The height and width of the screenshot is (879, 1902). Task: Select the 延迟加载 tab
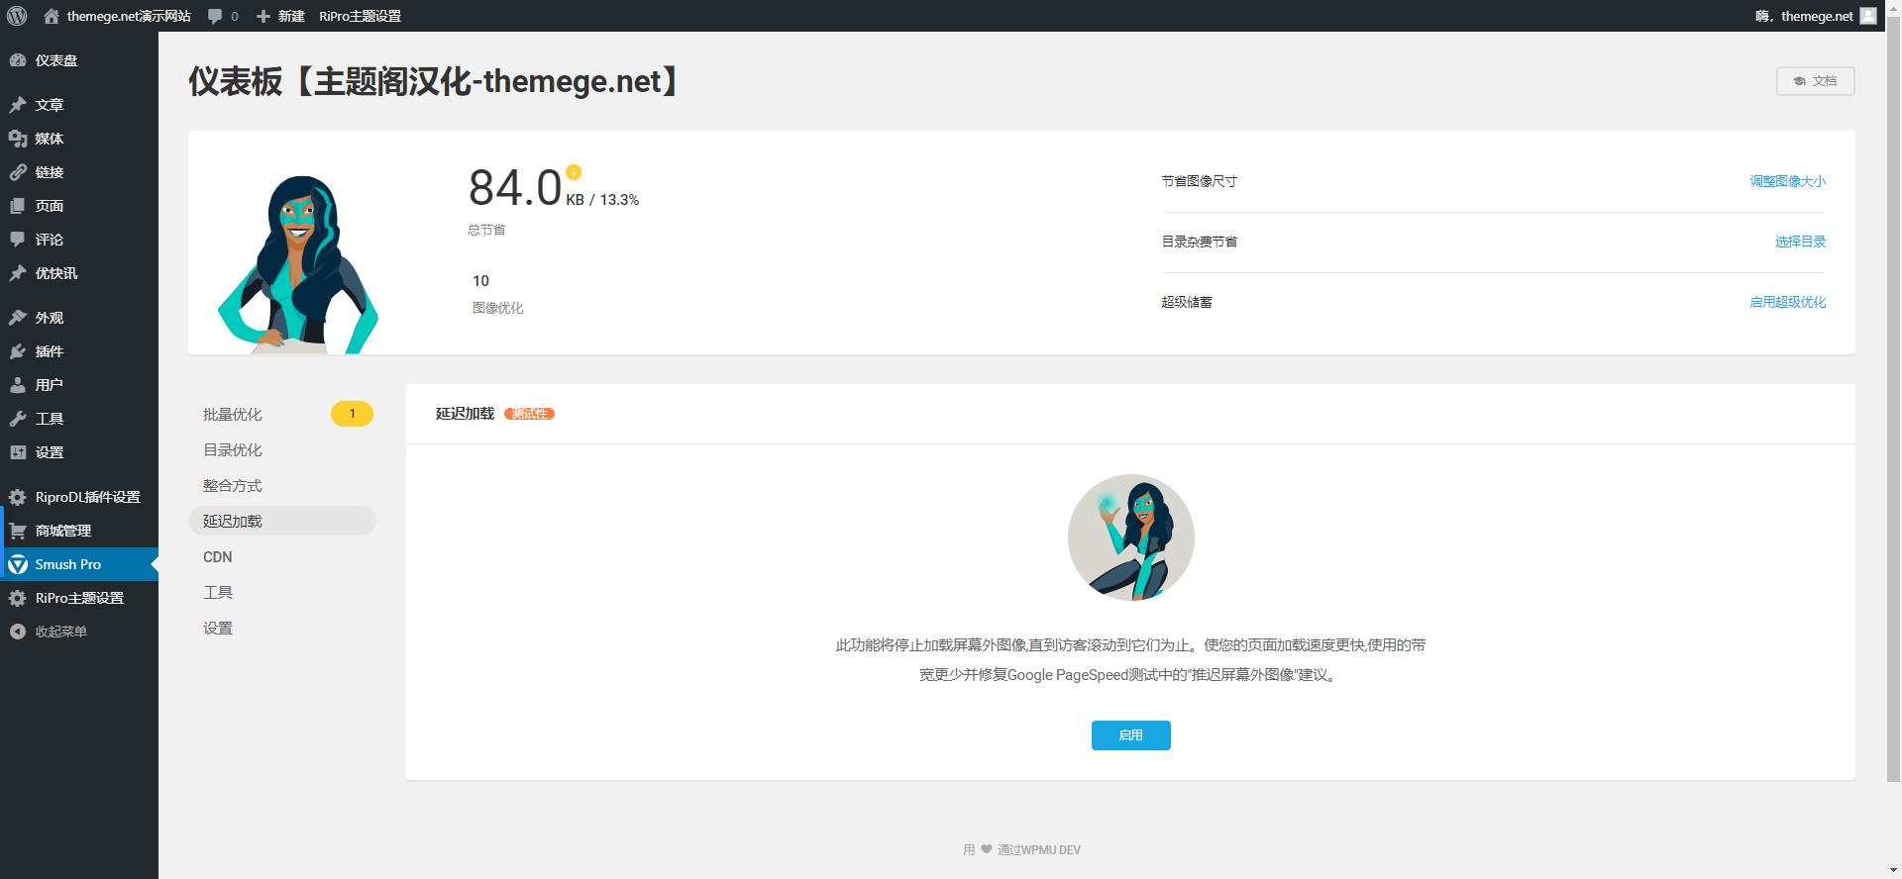point(282,522)
